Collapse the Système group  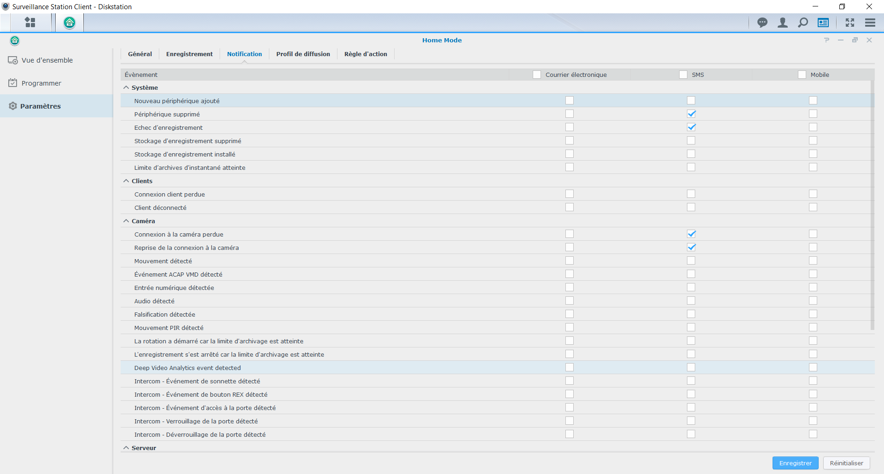(126, 87)
